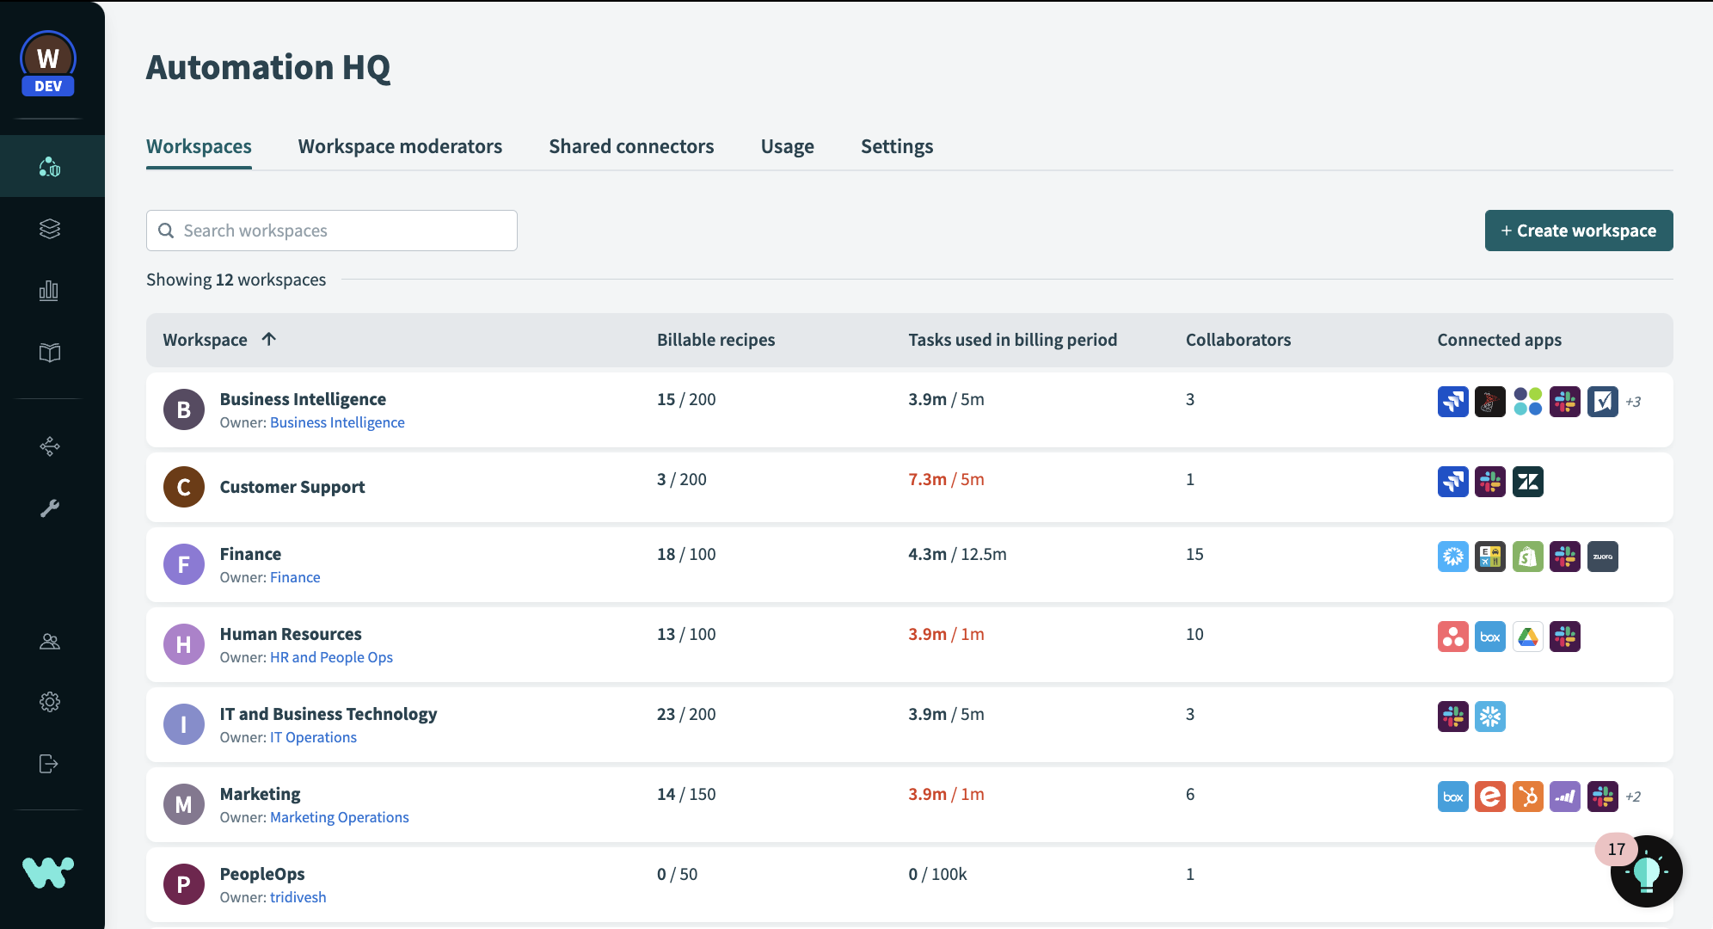Open the team members sidebar icon

[50, 642]
